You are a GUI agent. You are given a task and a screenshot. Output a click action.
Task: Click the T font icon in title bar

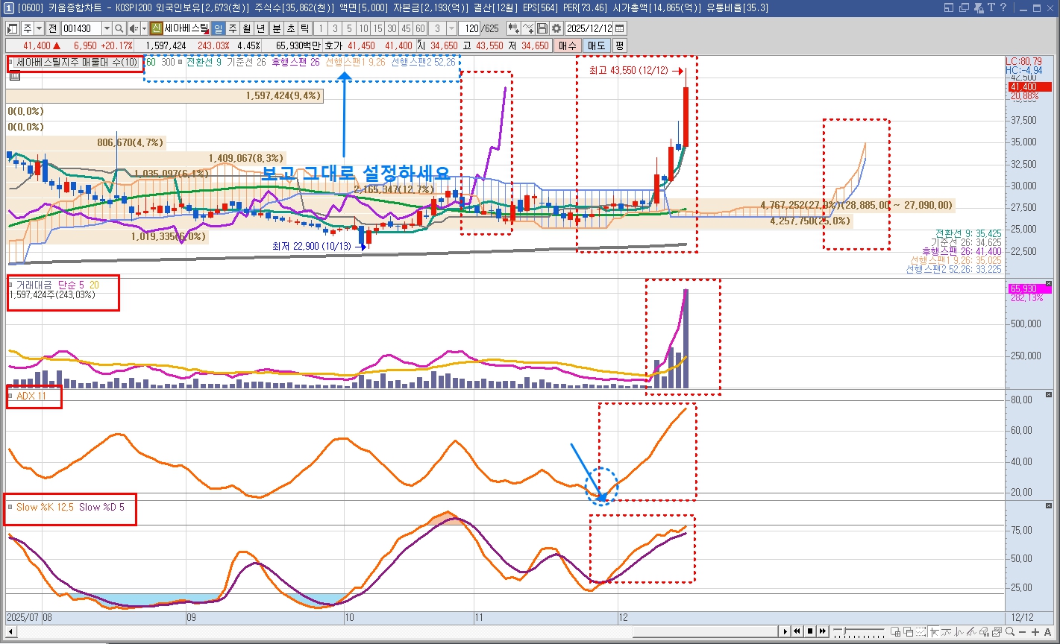(991, 7)
